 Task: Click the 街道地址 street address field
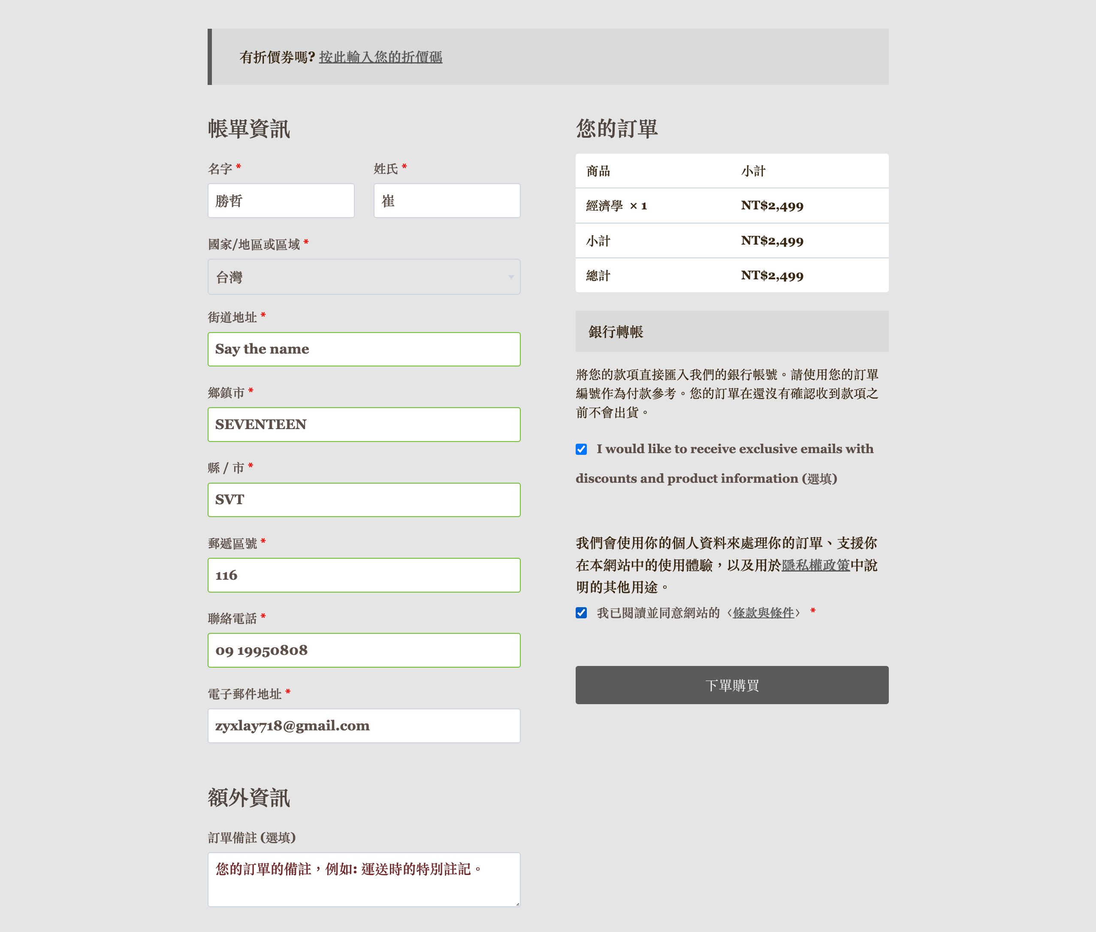pos(364,349)
